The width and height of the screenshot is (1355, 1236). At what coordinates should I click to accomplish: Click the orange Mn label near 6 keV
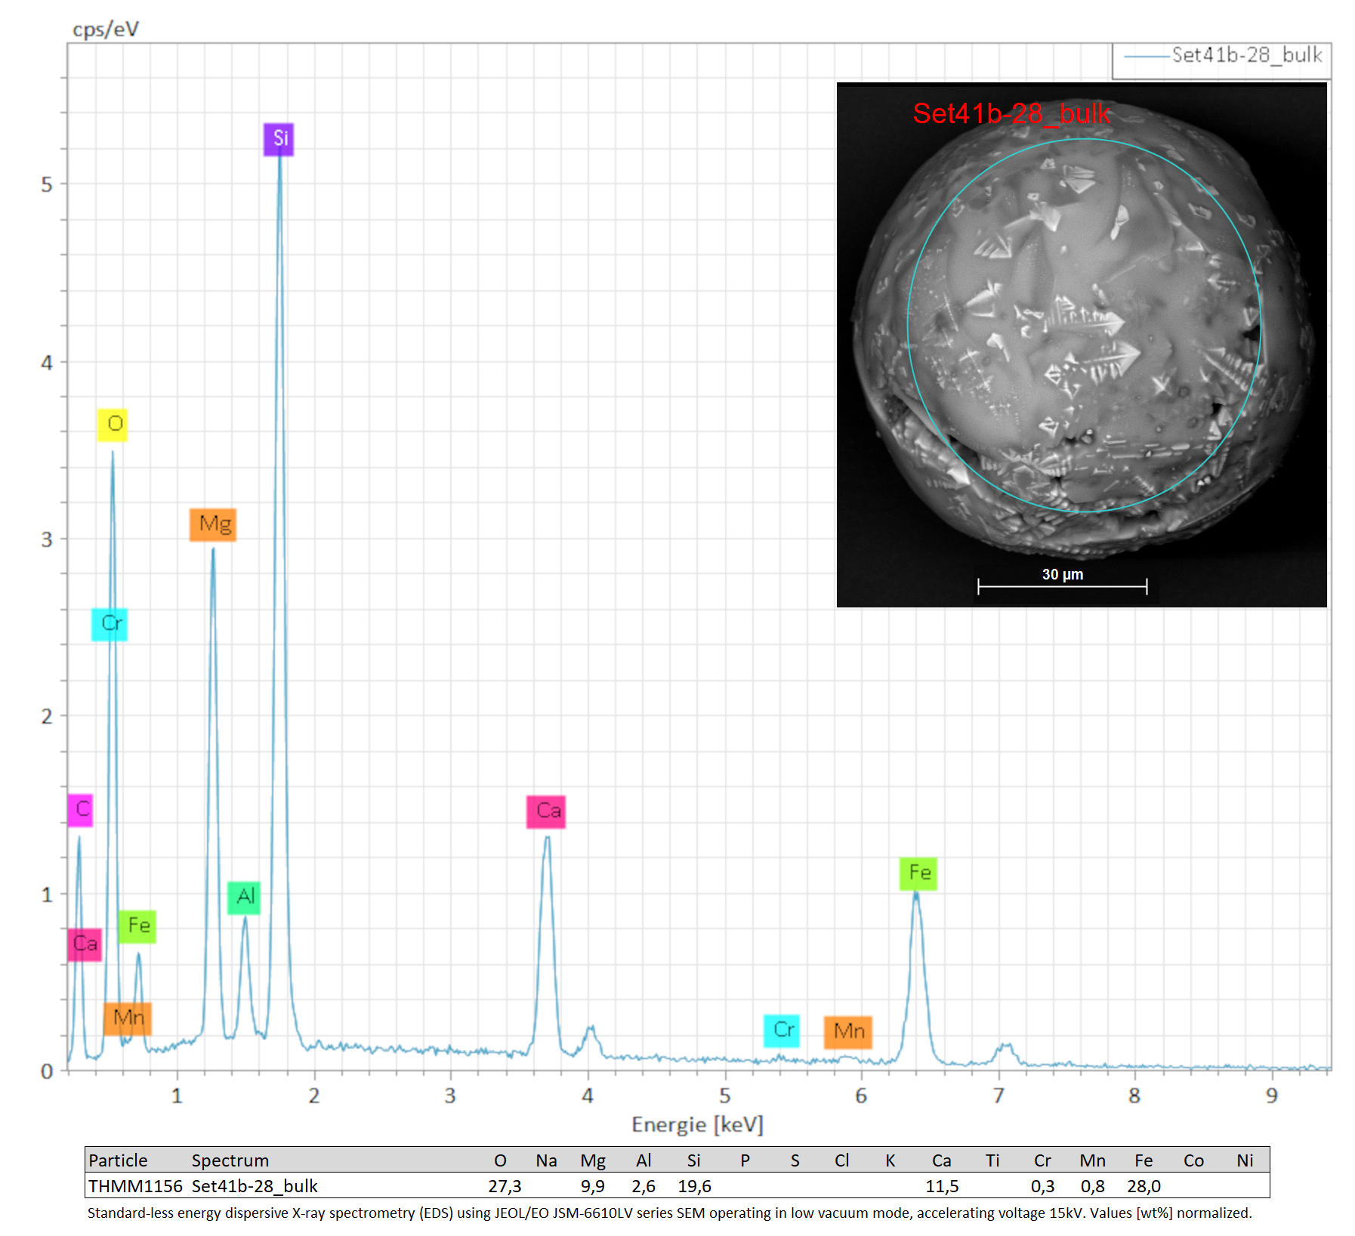point(848,1032)
